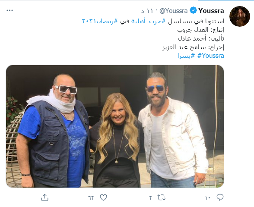Click the tweet text line إخراج: سامح عبد العزيز

[x=193, y=47]
